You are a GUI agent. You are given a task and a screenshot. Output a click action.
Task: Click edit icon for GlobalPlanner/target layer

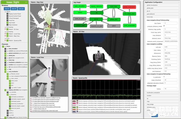tap(31, 100)
